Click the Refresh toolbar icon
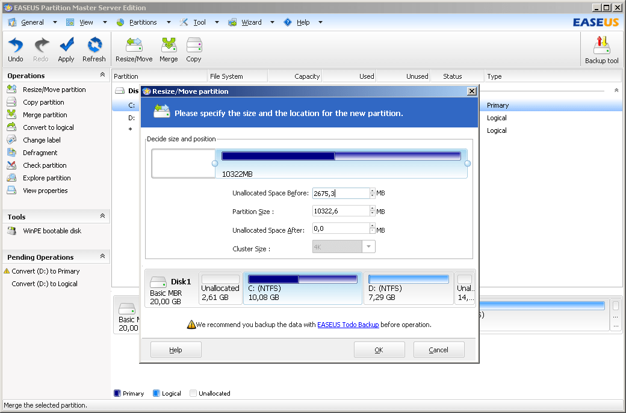 click(x=94, y=49)
